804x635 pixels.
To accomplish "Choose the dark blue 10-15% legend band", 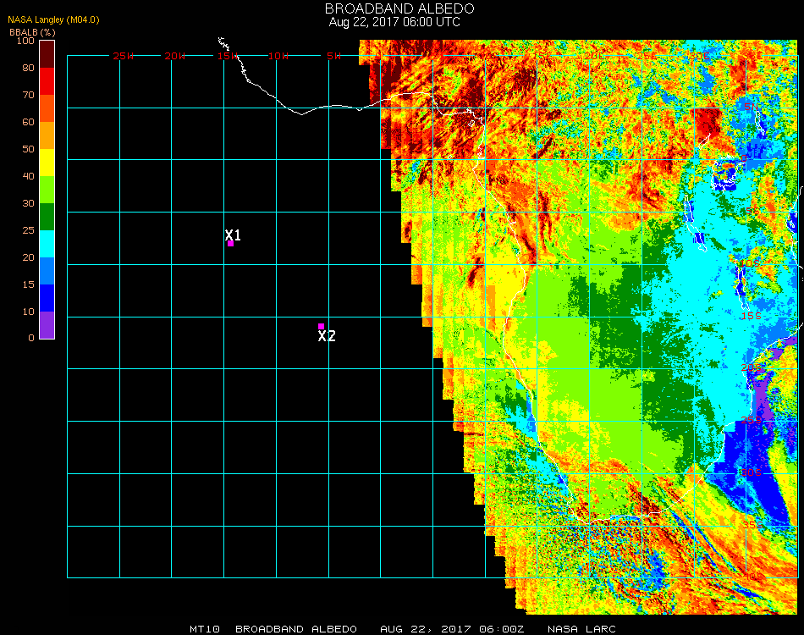I will click(x=47, y=298).
